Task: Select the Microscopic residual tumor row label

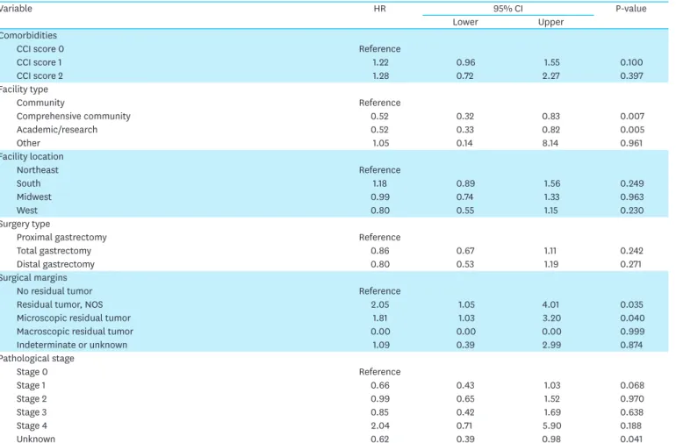Action: click(74, 318)
